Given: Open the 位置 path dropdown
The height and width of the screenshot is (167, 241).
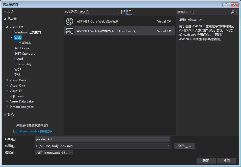Looking at the screenshot, I should (x=169, y=146).
